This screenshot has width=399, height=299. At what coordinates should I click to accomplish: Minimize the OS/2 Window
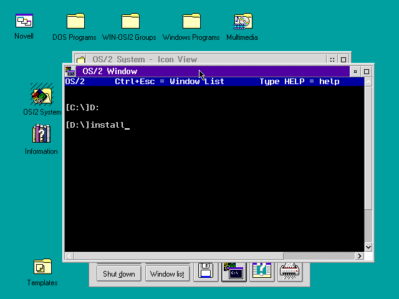click(x=355, y=72)
